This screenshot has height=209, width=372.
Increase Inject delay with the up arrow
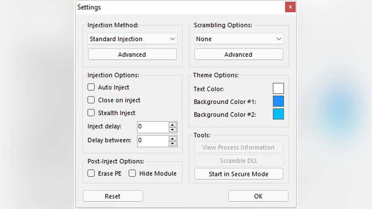coord(173,125)
